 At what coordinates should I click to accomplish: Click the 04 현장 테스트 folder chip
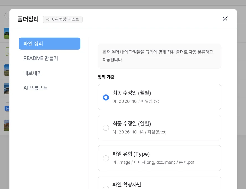(x=63, y=19)
